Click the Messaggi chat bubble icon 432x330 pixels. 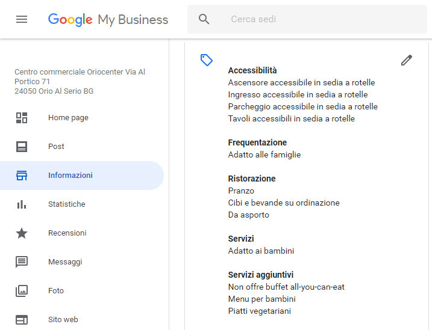(22, 262)
